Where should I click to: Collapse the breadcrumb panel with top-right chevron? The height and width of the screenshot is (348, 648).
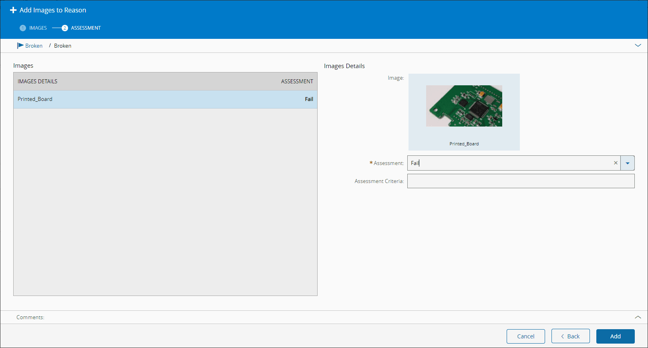pos(638,46)
